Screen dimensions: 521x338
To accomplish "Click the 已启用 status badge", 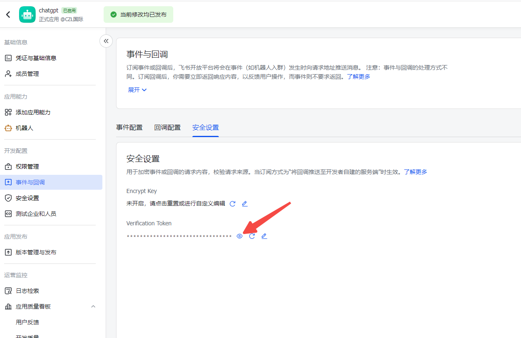I will 69,10.
